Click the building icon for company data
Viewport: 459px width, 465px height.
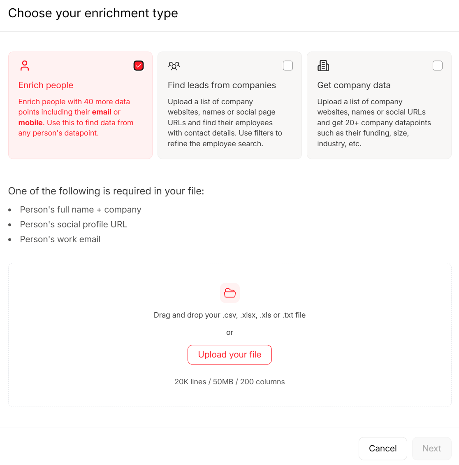coord(323,65)
